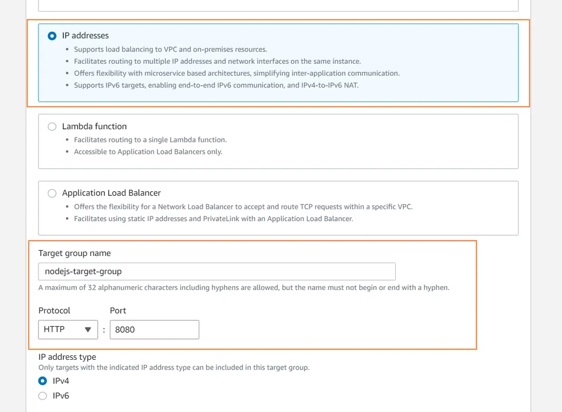This screenshot has width=562, height=412.
Task: Click 'Offers flexibility with microservice' bullet
Action: pyautogui.click(x=237, y=73)
